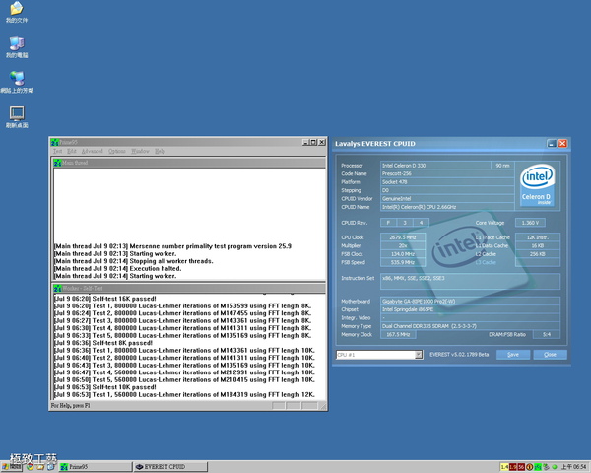Click the Code Name value 'Prescott-256'
Viewport: 591px width, 473px height.
pos(447,173)
